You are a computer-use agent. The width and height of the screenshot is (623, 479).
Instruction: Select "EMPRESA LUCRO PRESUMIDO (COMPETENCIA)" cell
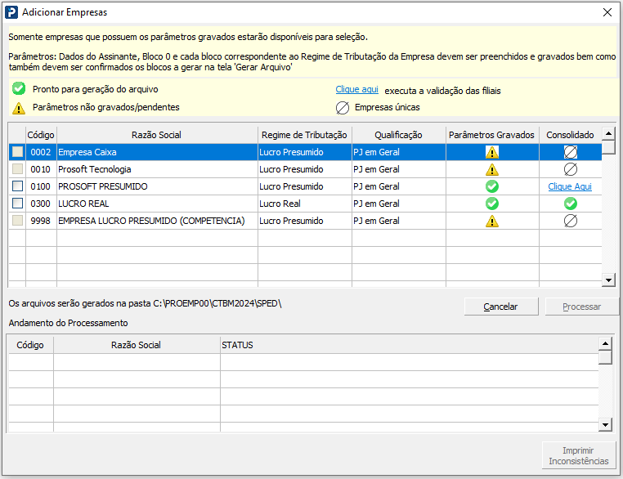157,221
